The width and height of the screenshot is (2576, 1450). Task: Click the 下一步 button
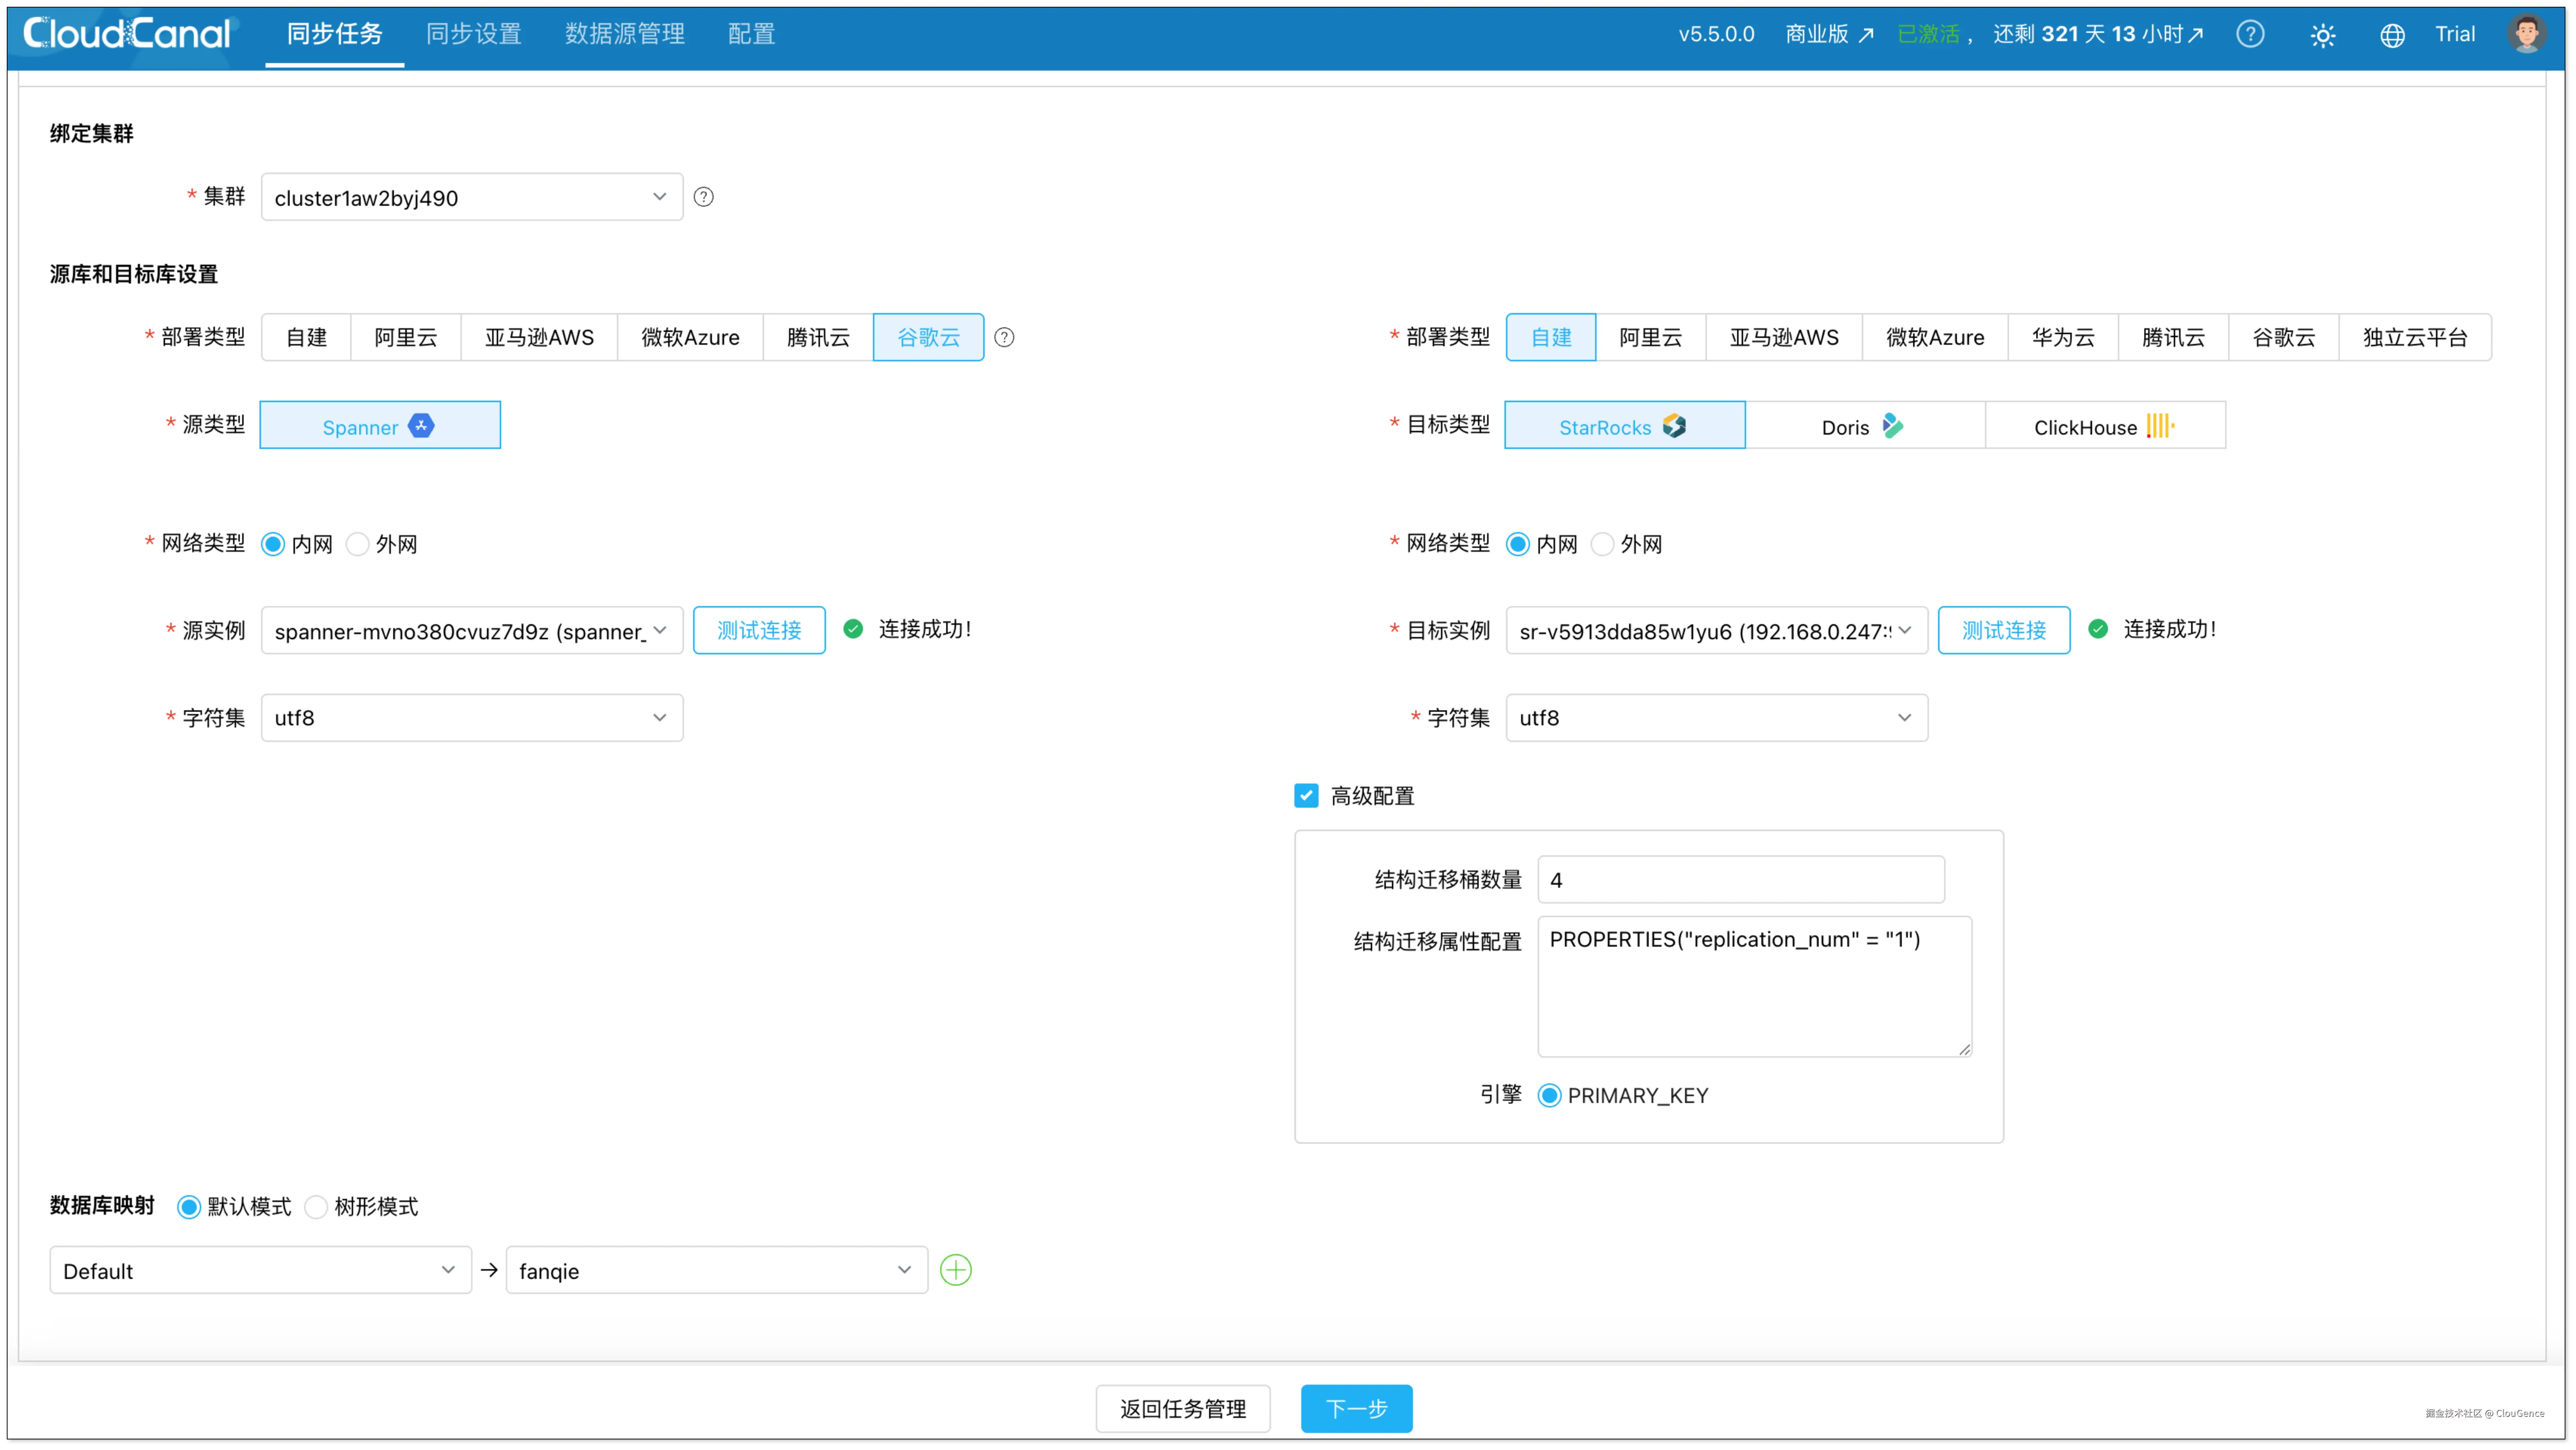(x=1356, y=1408)
